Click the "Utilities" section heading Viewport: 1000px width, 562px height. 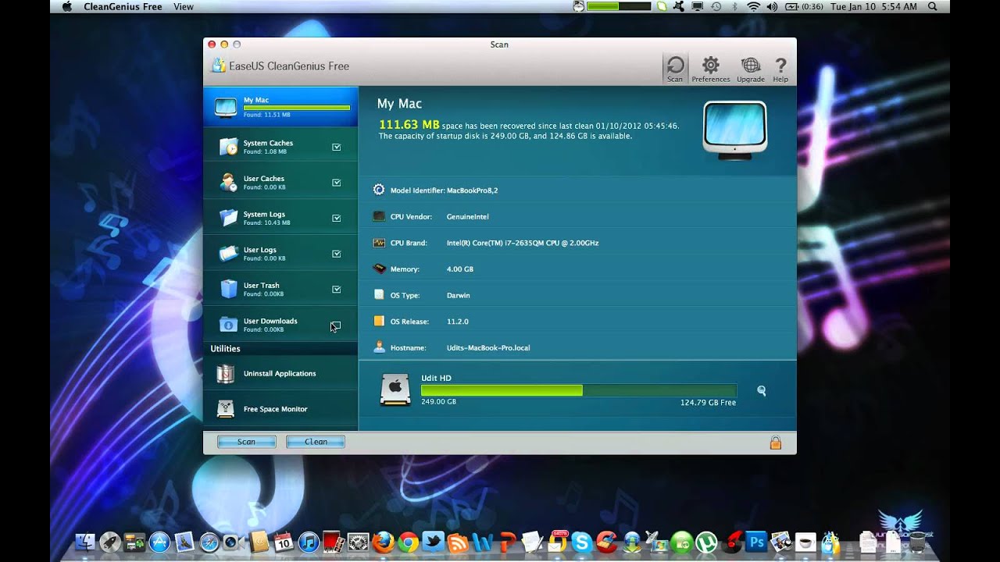(x=225, y=349)
